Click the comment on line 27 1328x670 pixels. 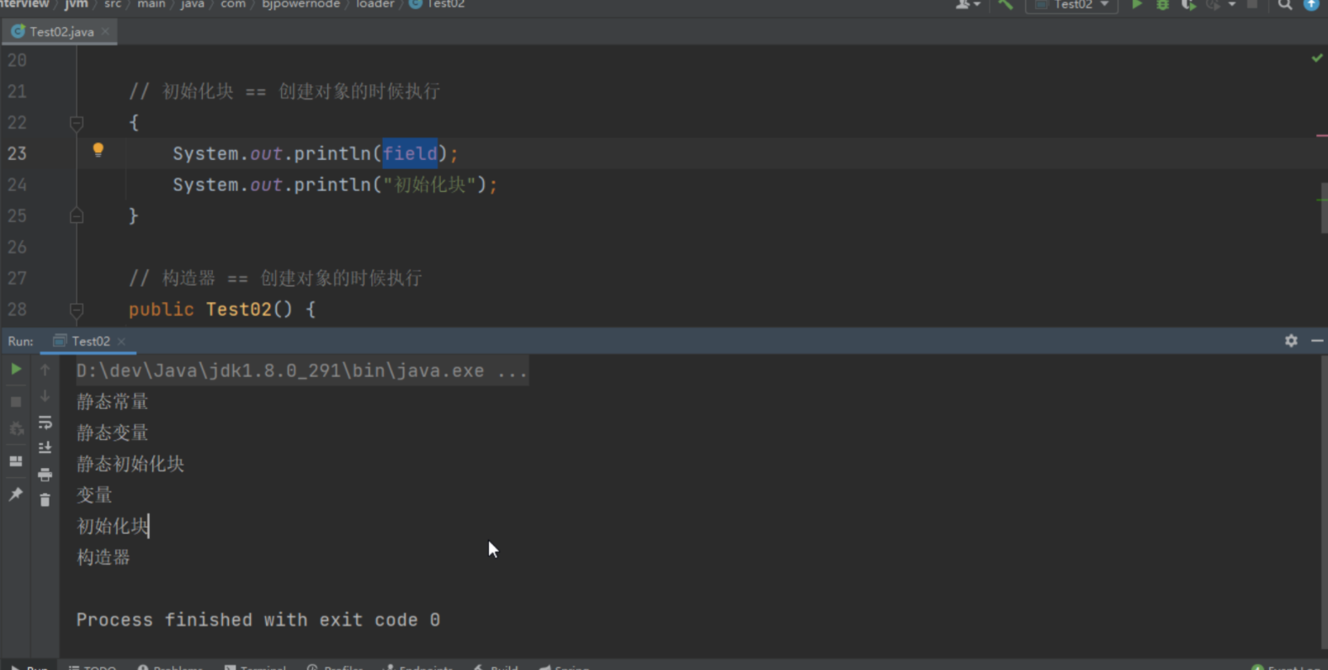[x=275, y=279]
